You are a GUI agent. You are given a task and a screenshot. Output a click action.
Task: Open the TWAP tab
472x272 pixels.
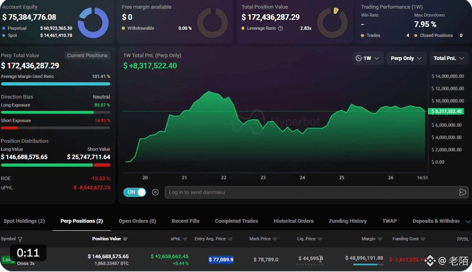click(390, 221)
